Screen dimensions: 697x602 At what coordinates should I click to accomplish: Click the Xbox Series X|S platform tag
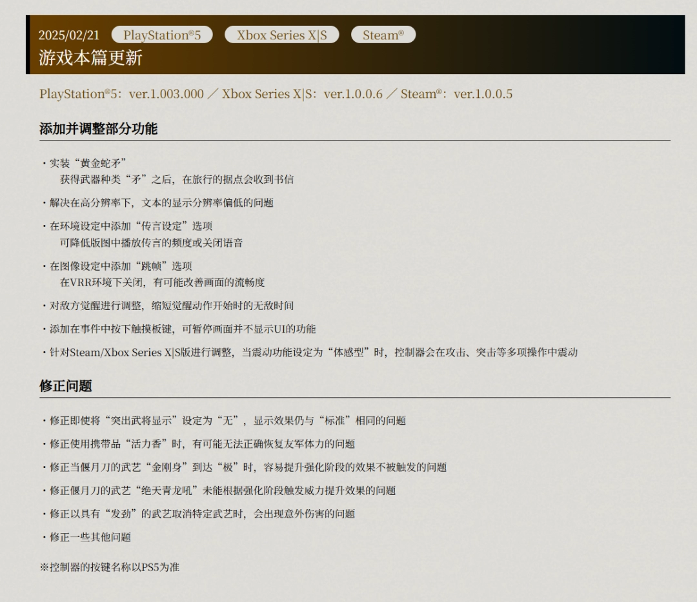281,35
